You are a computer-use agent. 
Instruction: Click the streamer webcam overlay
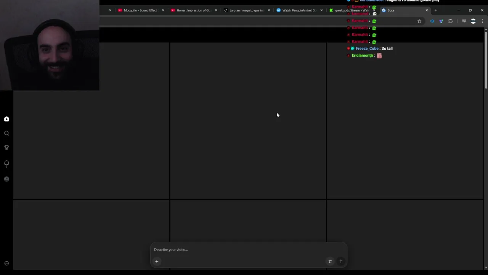point(50,45)
